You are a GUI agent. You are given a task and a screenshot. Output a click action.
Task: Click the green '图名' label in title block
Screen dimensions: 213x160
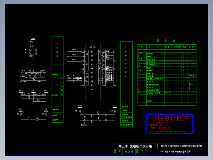click(140, 151)
